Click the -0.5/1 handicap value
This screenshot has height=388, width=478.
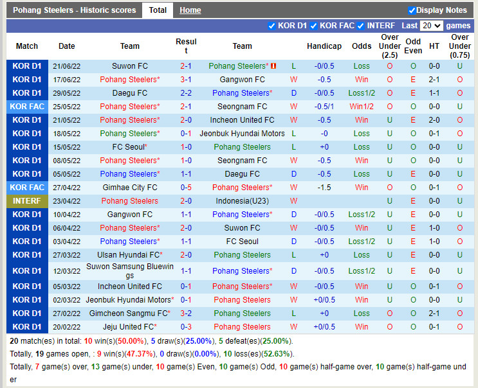[324, 107]
